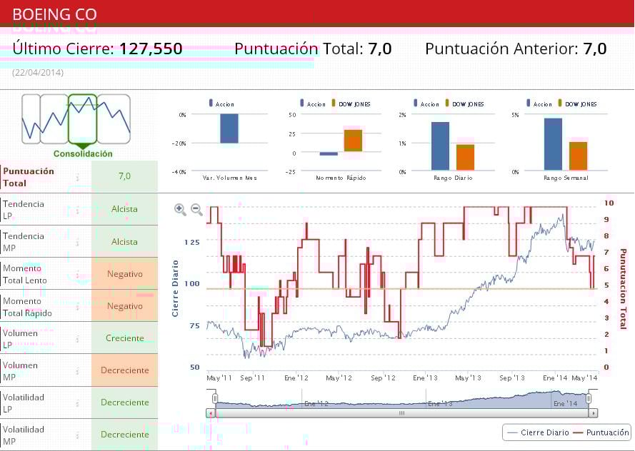
Task: Click the Volatilidad MP row label
Action: point(23,435)
